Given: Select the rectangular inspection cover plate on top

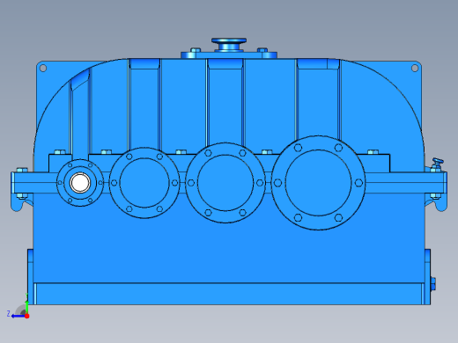Looking at the screenshot, I should tap(229, 55).
